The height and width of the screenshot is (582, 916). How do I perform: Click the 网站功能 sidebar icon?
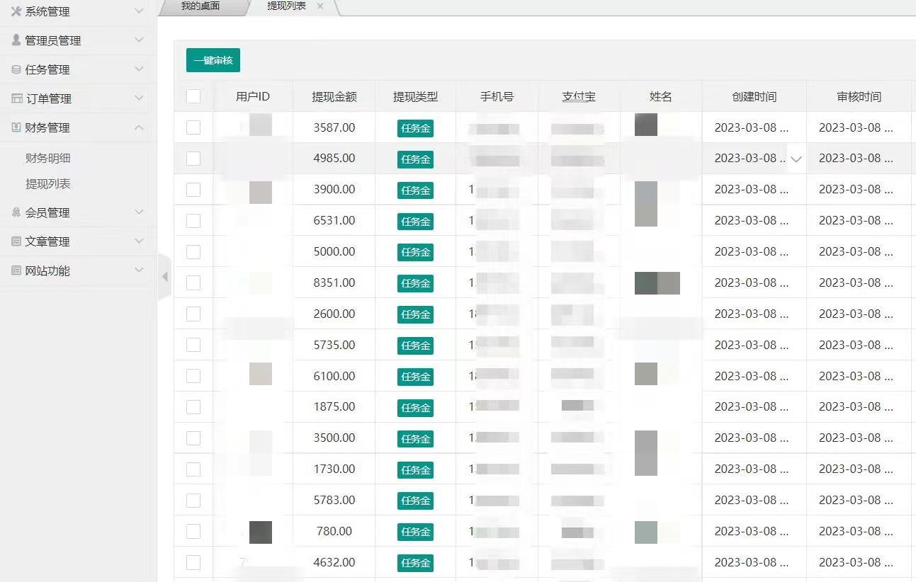[x=16, y=270]
